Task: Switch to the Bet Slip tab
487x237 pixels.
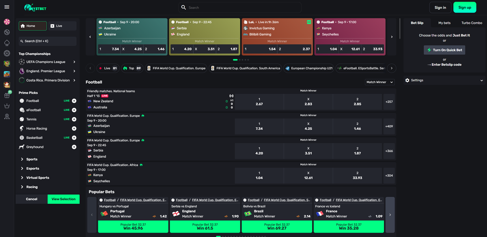Action: (x=417, y=23)
